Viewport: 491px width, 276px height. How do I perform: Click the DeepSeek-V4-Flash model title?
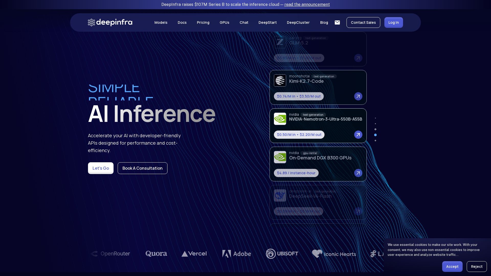pos(310,196)
